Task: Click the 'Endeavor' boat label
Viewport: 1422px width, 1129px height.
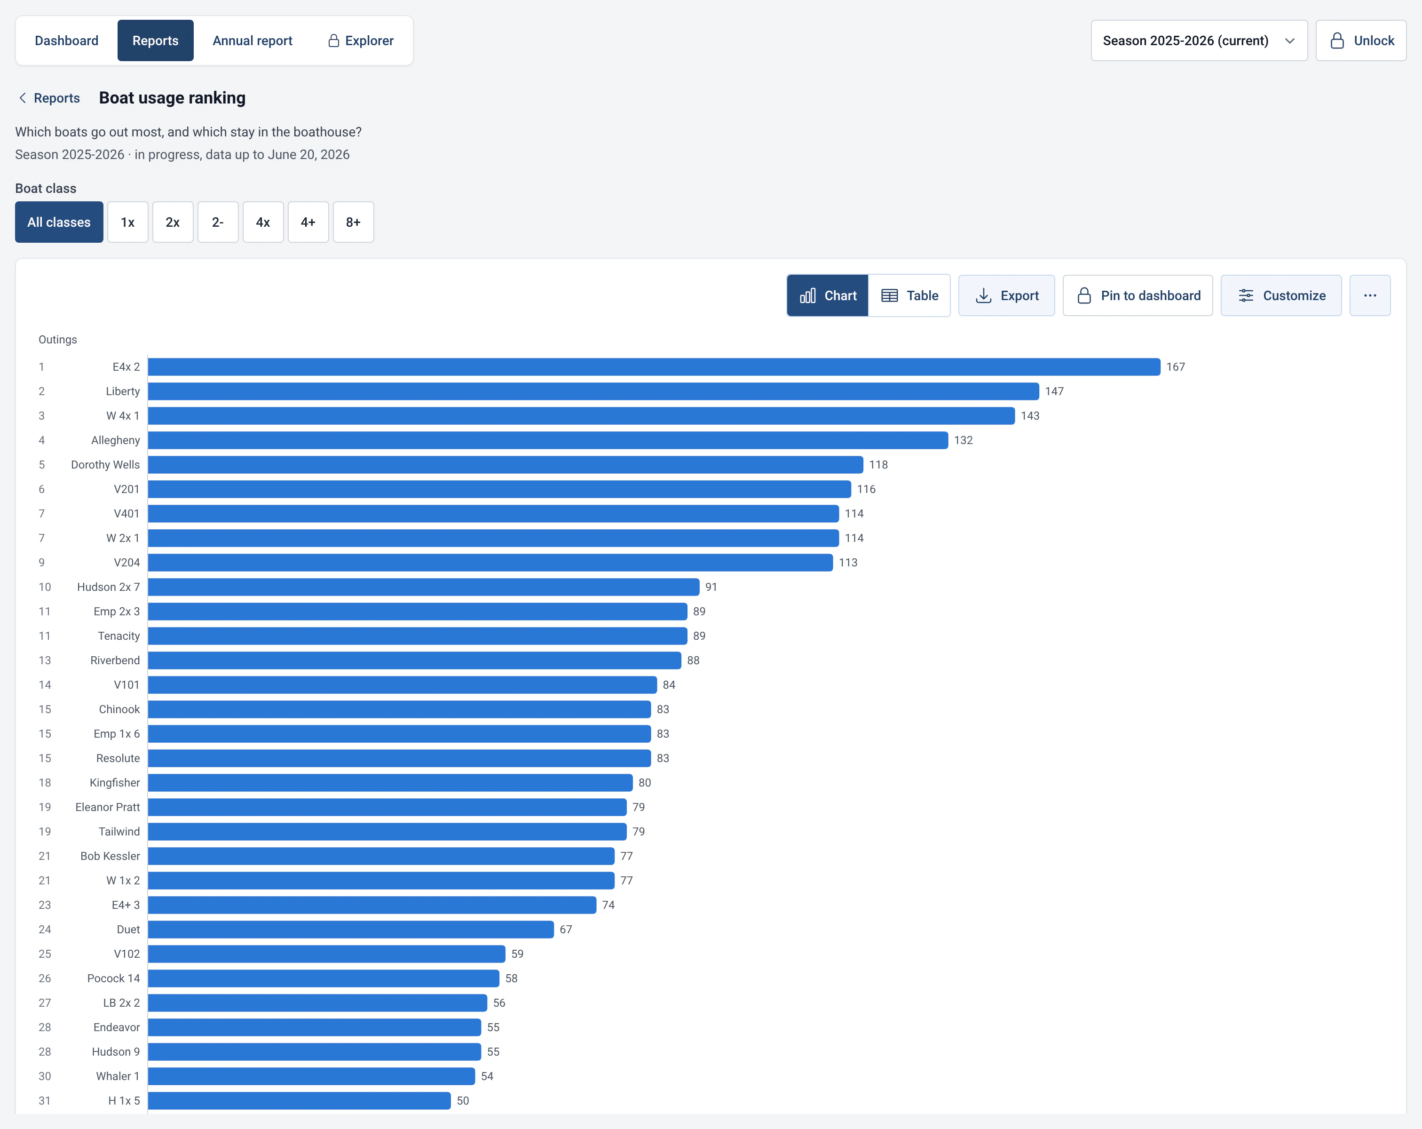Action: pyautogui.click(x=117, y=1027)
